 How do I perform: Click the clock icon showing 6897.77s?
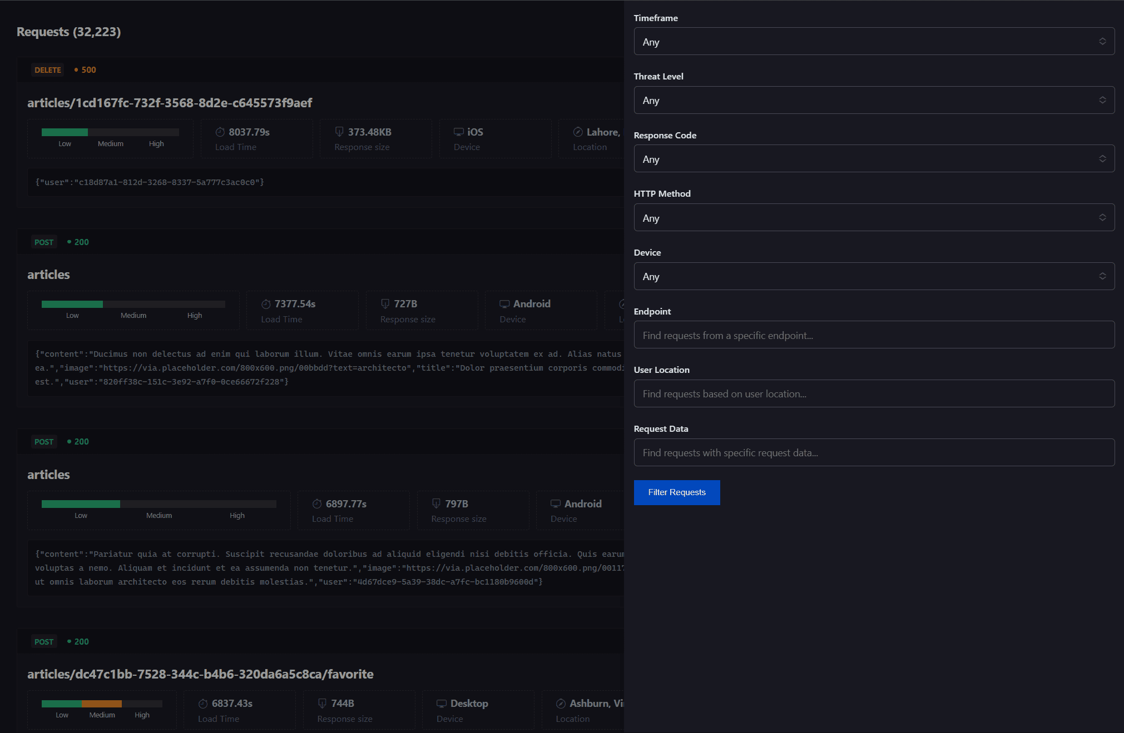317,503
